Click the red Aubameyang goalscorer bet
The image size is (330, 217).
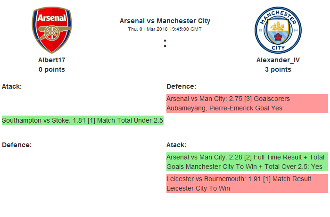pos(247,103)
